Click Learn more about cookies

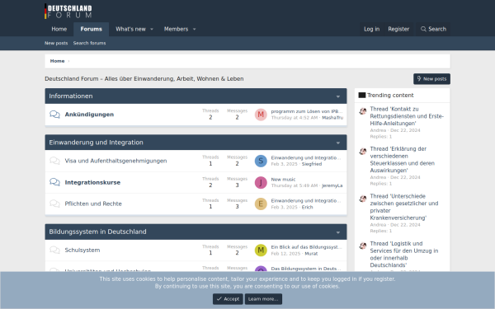point(263,299)
